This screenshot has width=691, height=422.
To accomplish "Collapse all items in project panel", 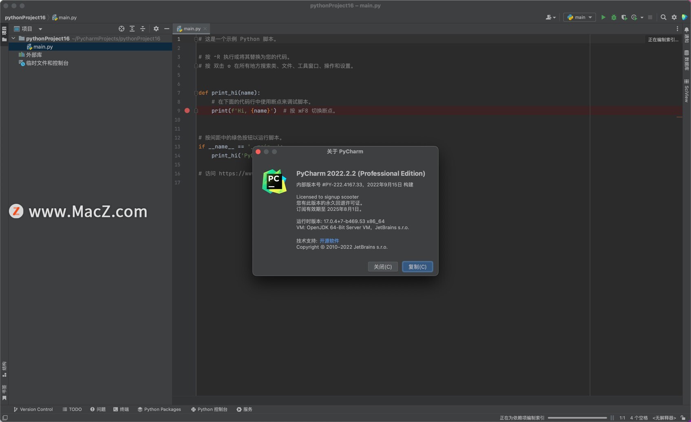I will coord(143,29).
